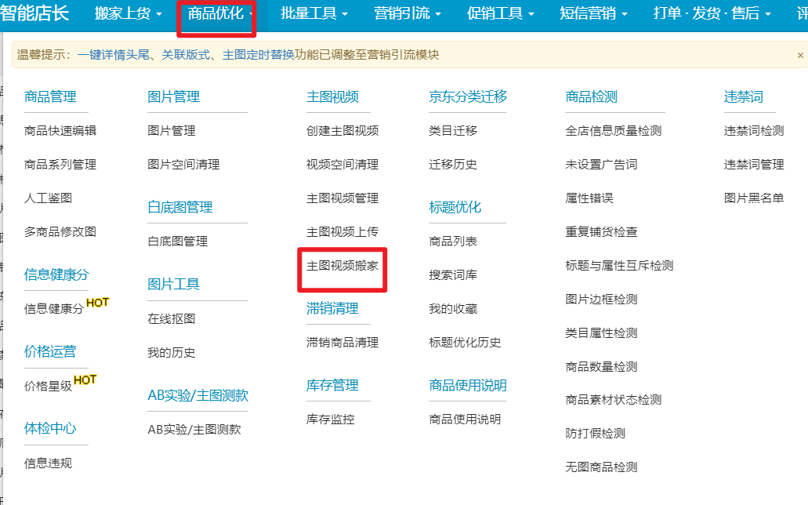Open the 短信营销 menu
808x505 pixels.
592,13
